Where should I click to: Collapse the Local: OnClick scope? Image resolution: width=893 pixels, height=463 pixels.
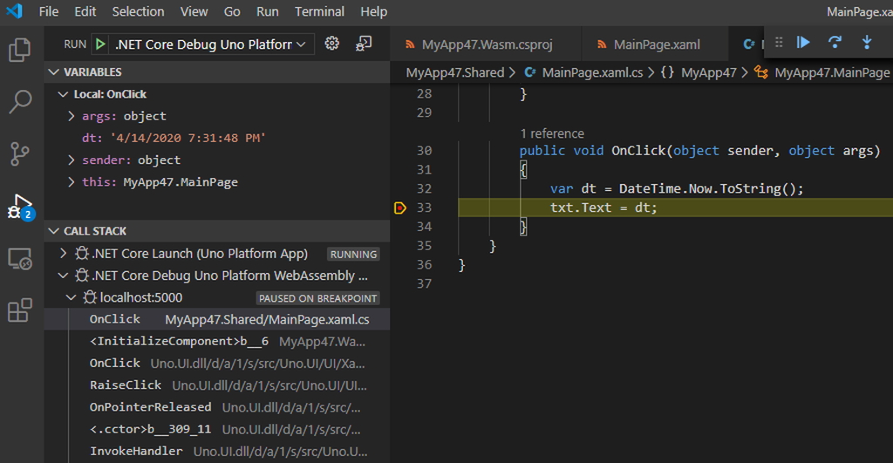63,94
